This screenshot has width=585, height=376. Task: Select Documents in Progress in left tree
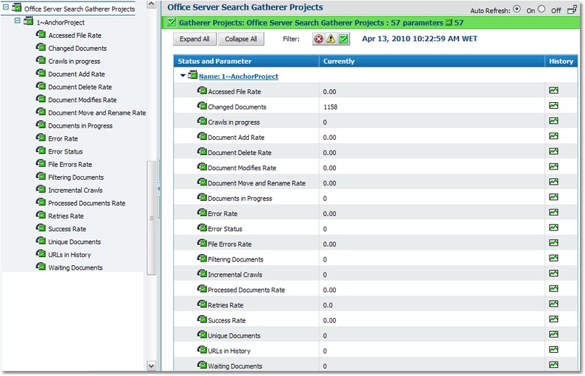pos(80,126)
